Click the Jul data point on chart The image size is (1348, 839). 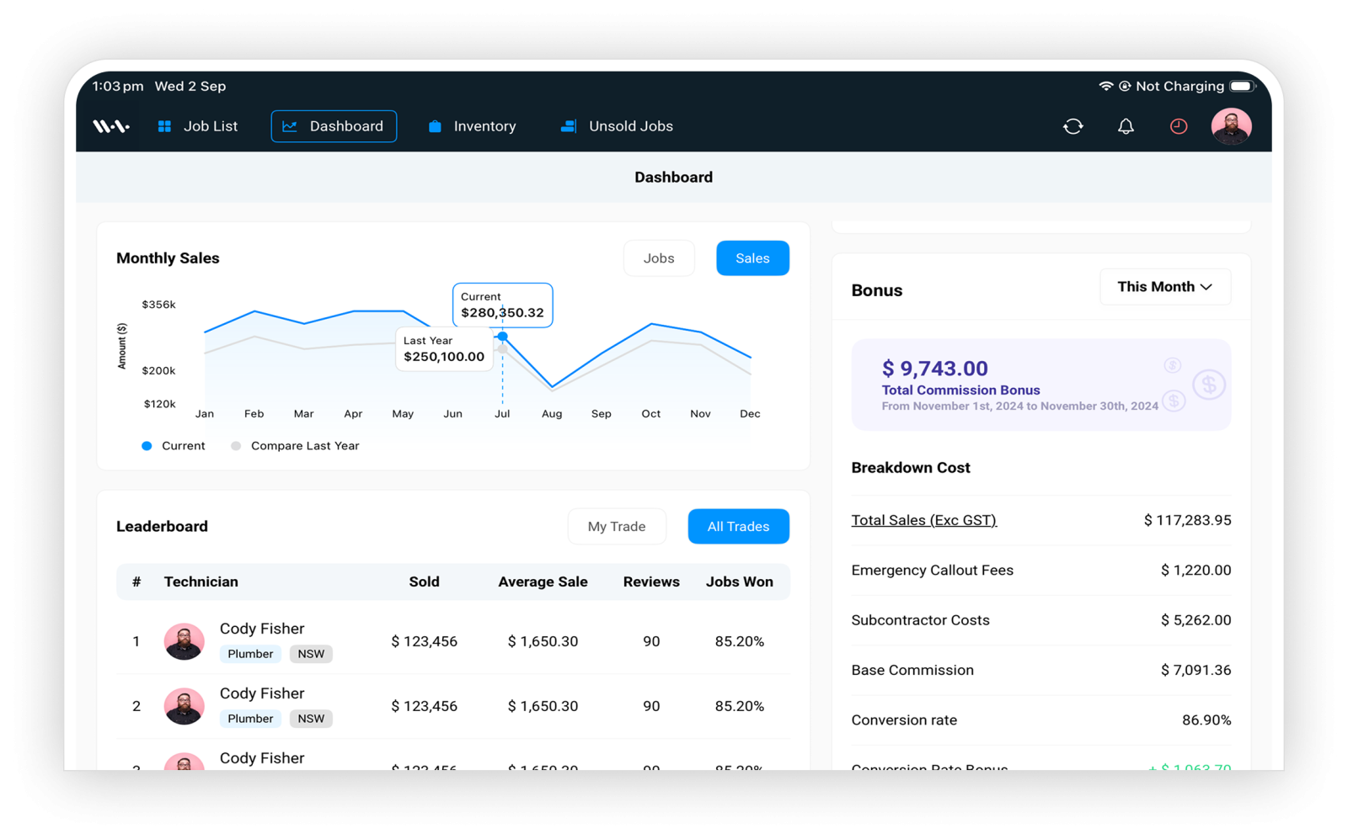click(x=502, y=337)
